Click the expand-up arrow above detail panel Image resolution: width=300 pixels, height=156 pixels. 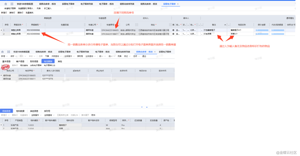(147, 107)
